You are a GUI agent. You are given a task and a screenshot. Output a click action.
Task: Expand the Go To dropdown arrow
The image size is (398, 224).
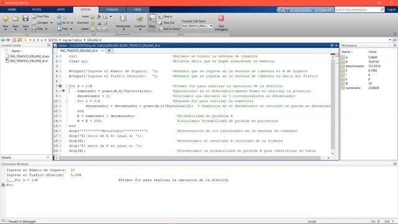click(72, 23)
